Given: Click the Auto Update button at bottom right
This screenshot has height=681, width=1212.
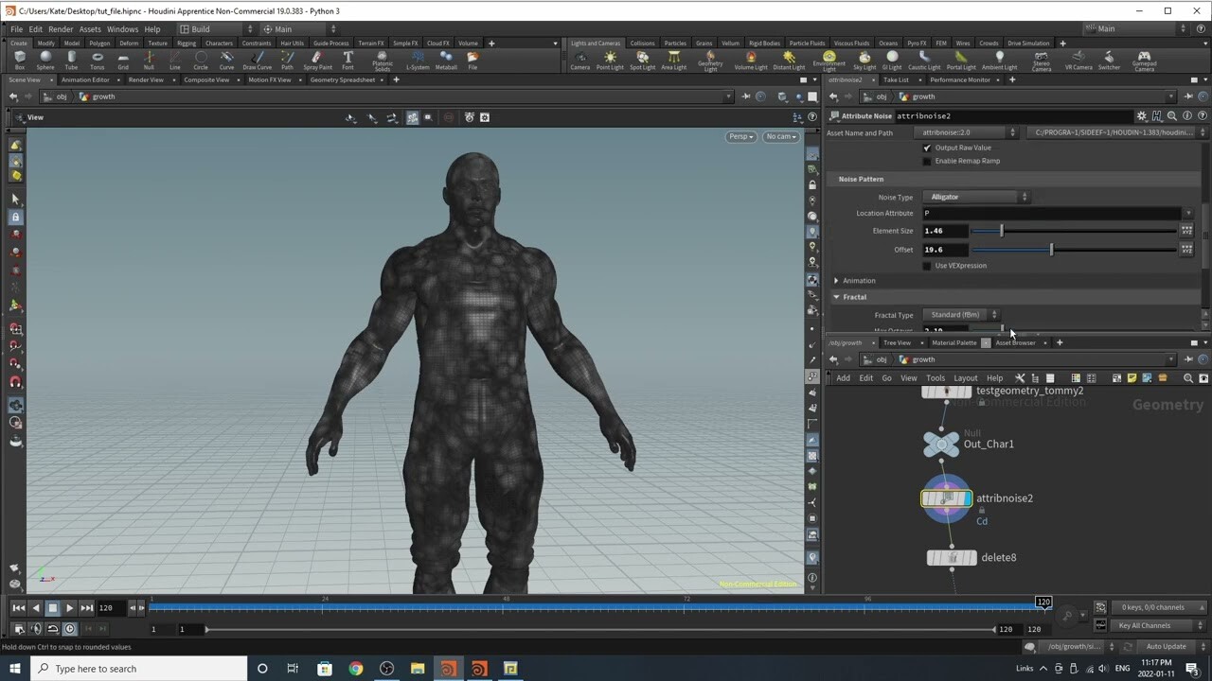Looking at the screenshot, I should 1166,646.
